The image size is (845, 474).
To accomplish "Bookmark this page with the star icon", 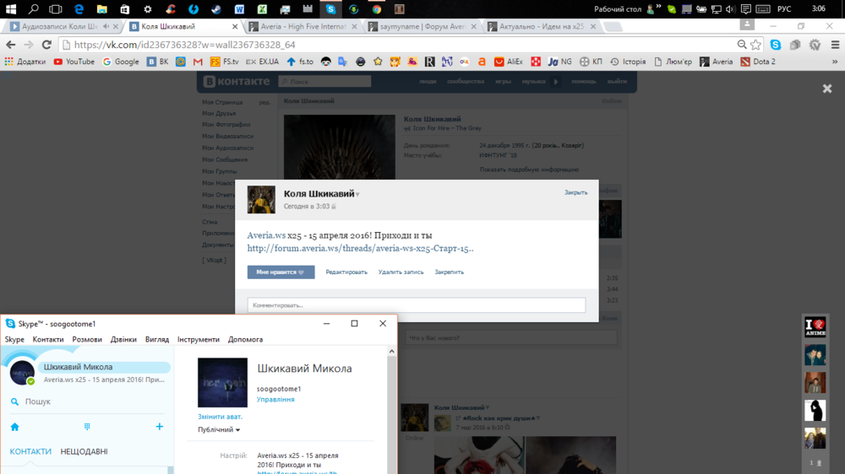I will coord(755,45).
